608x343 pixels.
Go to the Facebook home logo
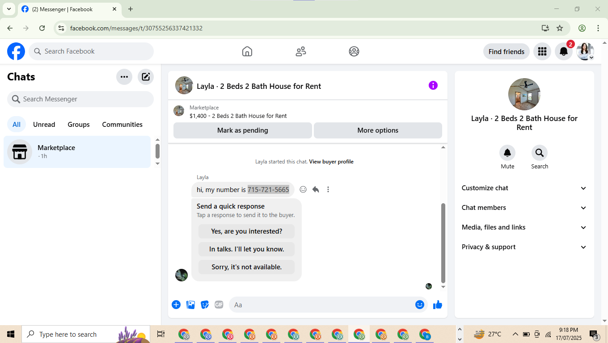(x=16, y=51)
